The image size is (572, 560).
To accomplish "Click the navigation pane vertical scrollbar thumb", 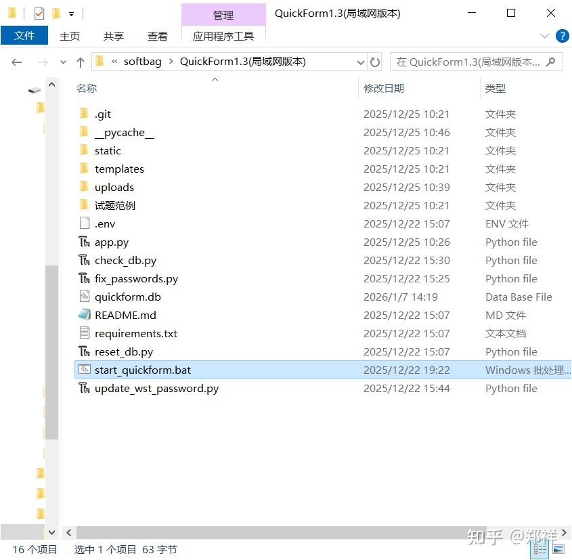I will point(52,352).
